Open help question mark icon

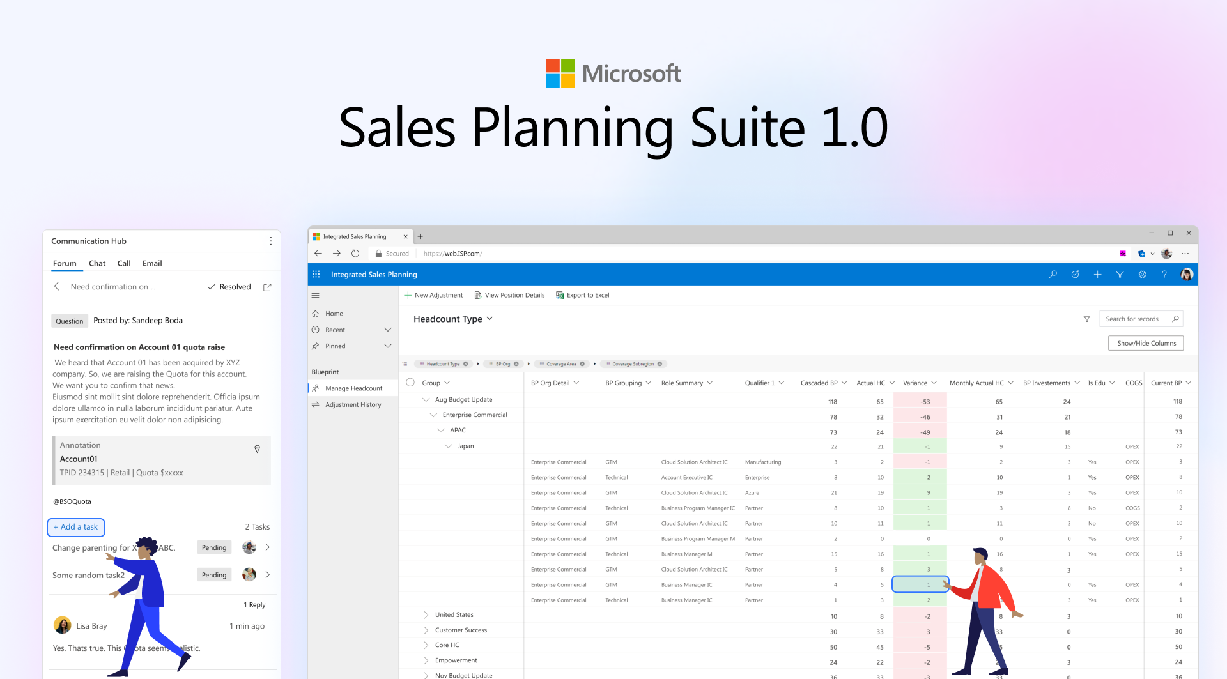(x=1164, y=274)
